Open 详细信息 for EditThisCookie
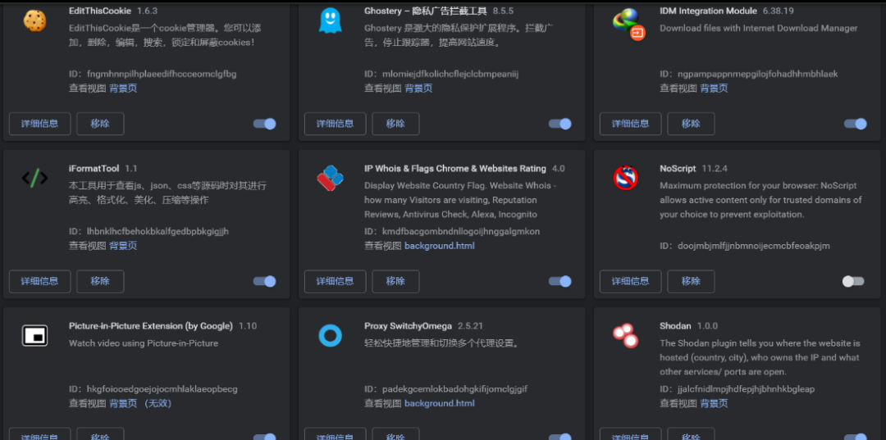This screenshot has width=886, height=440. [x=39, y=124]
